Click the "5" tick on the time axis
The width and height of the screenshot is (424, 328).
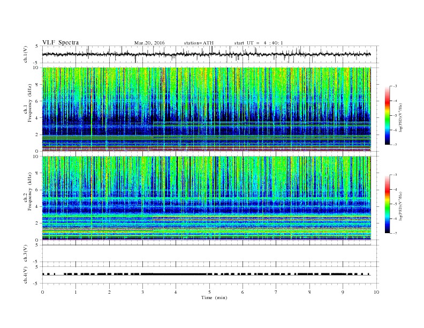(209, 292)
